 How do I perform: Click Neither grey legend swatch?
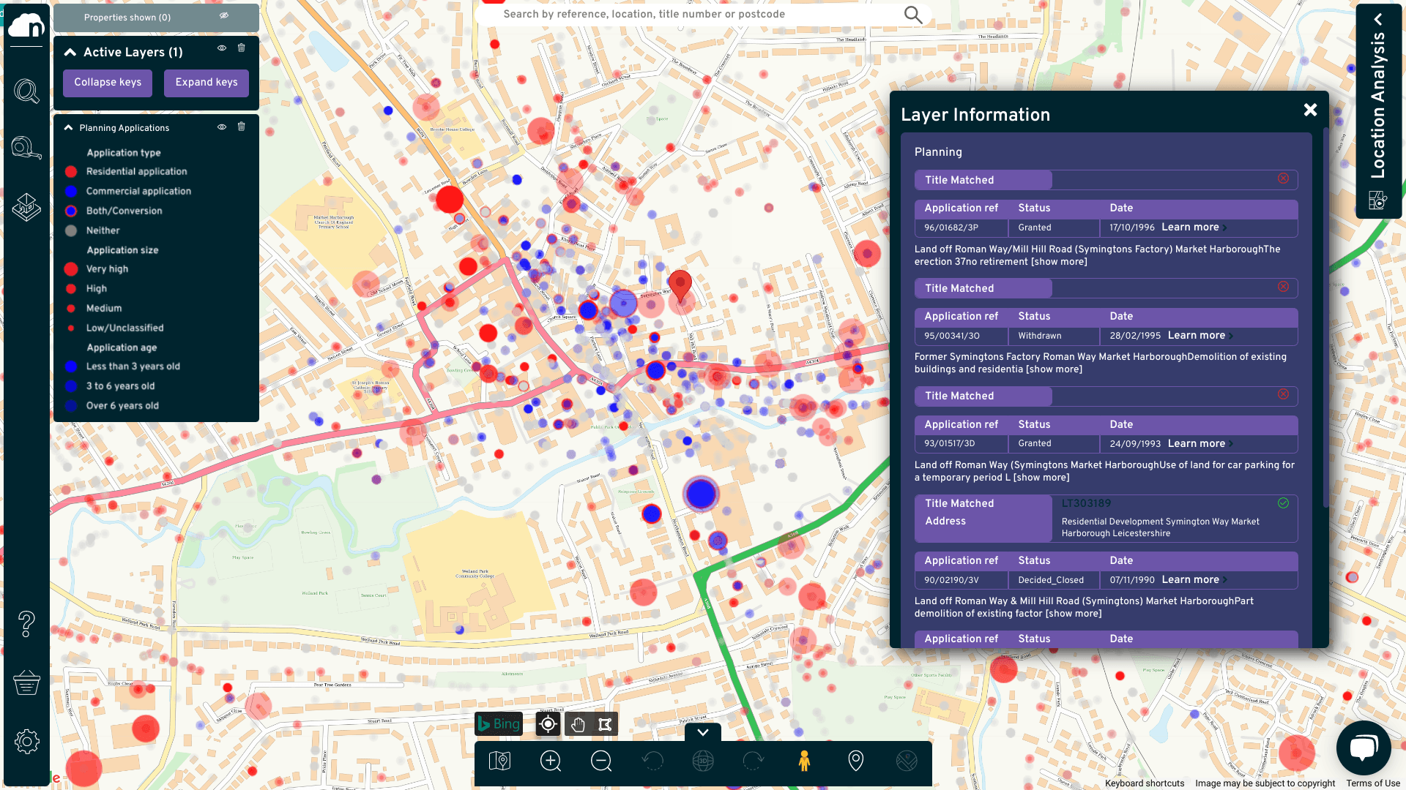coord(71,231)
